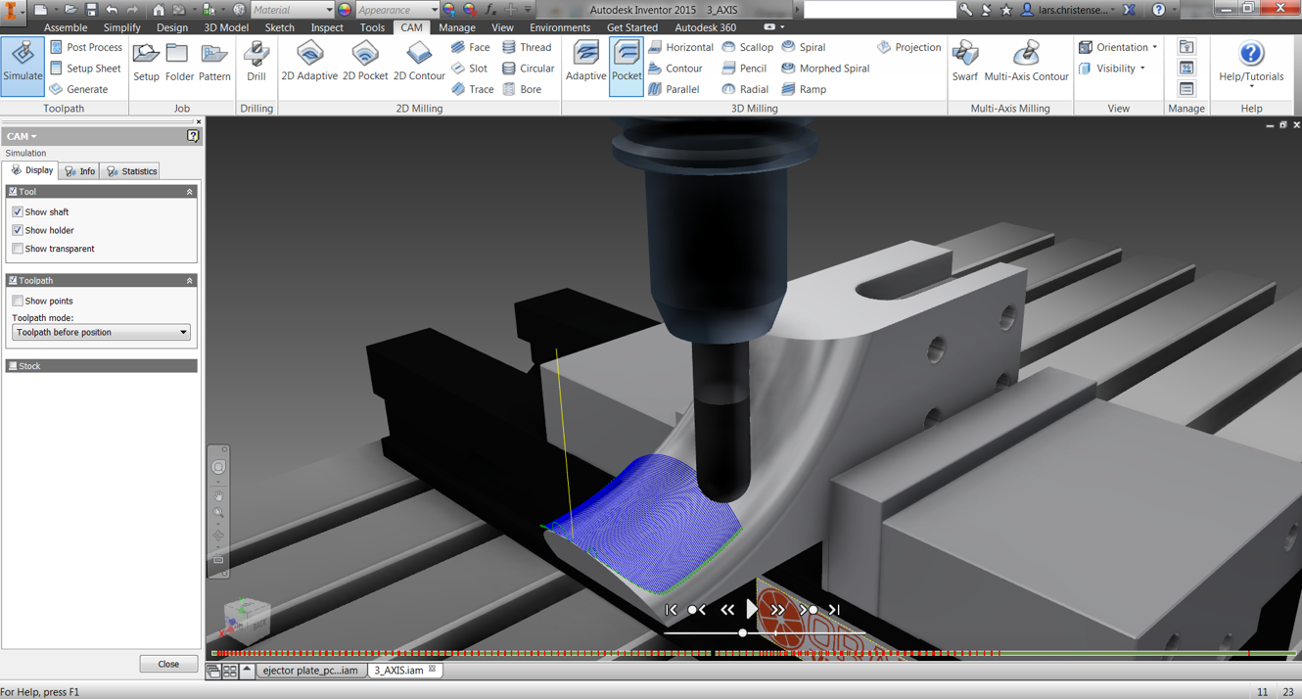Uncheck the Show shaft checkbox
1302x699 pixels.
coord(18,211)
